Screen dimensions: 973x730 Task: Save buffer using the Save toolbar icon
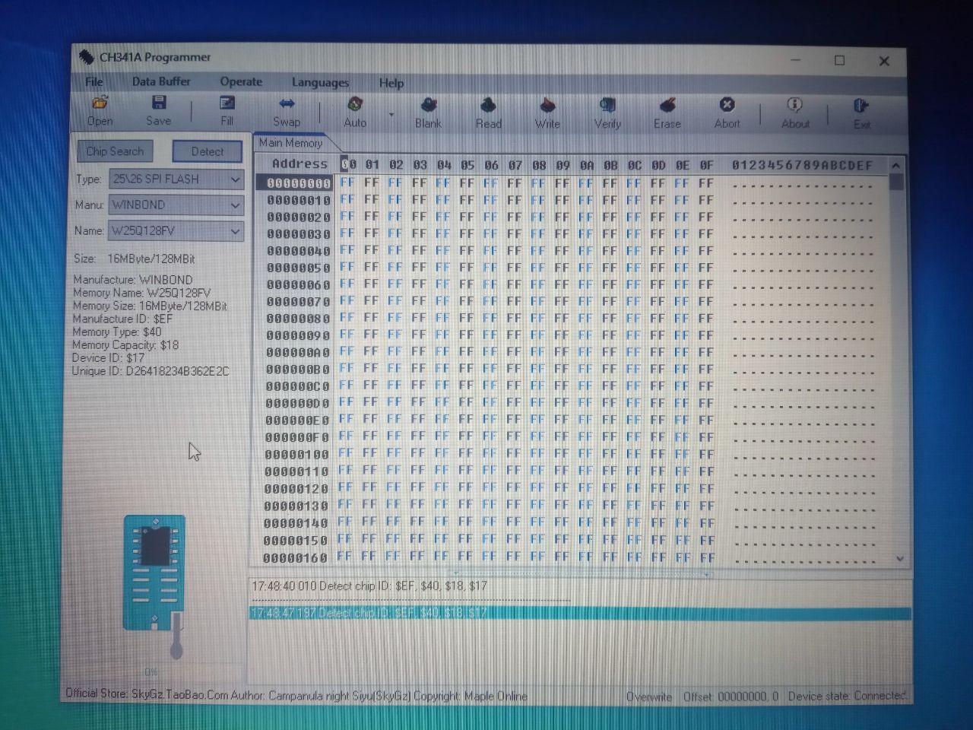[x=158, y=110]
